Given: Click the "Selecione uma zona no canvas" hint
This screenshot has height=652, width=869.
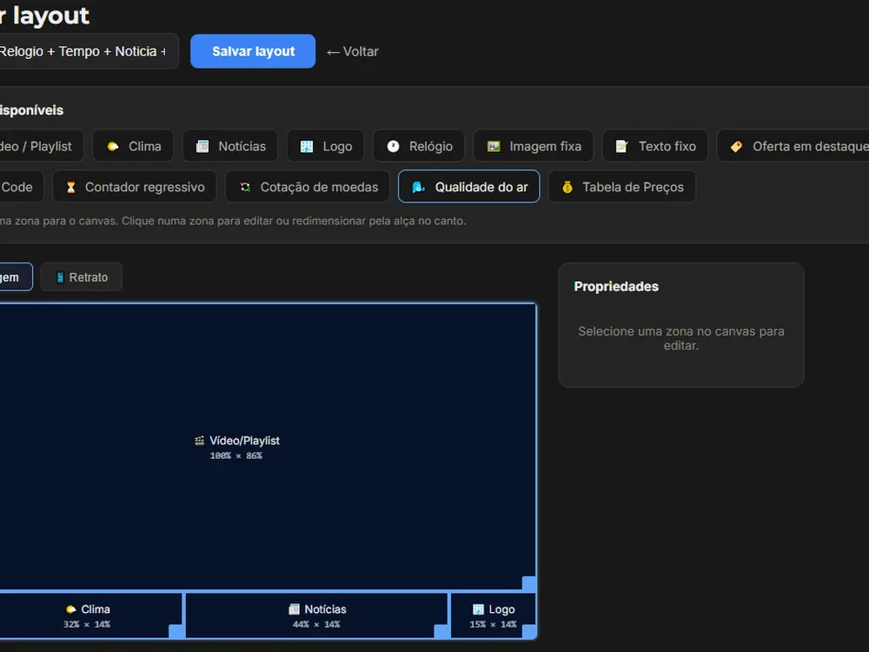Looking at the screenshot, I should (681, 338).
